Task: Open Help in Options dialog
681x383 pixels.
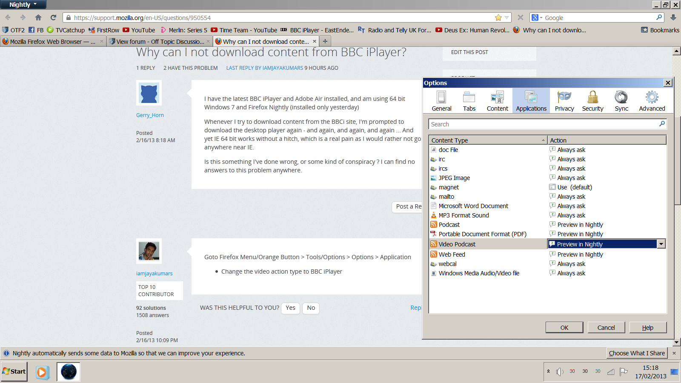Action: (x=648, y=327)
